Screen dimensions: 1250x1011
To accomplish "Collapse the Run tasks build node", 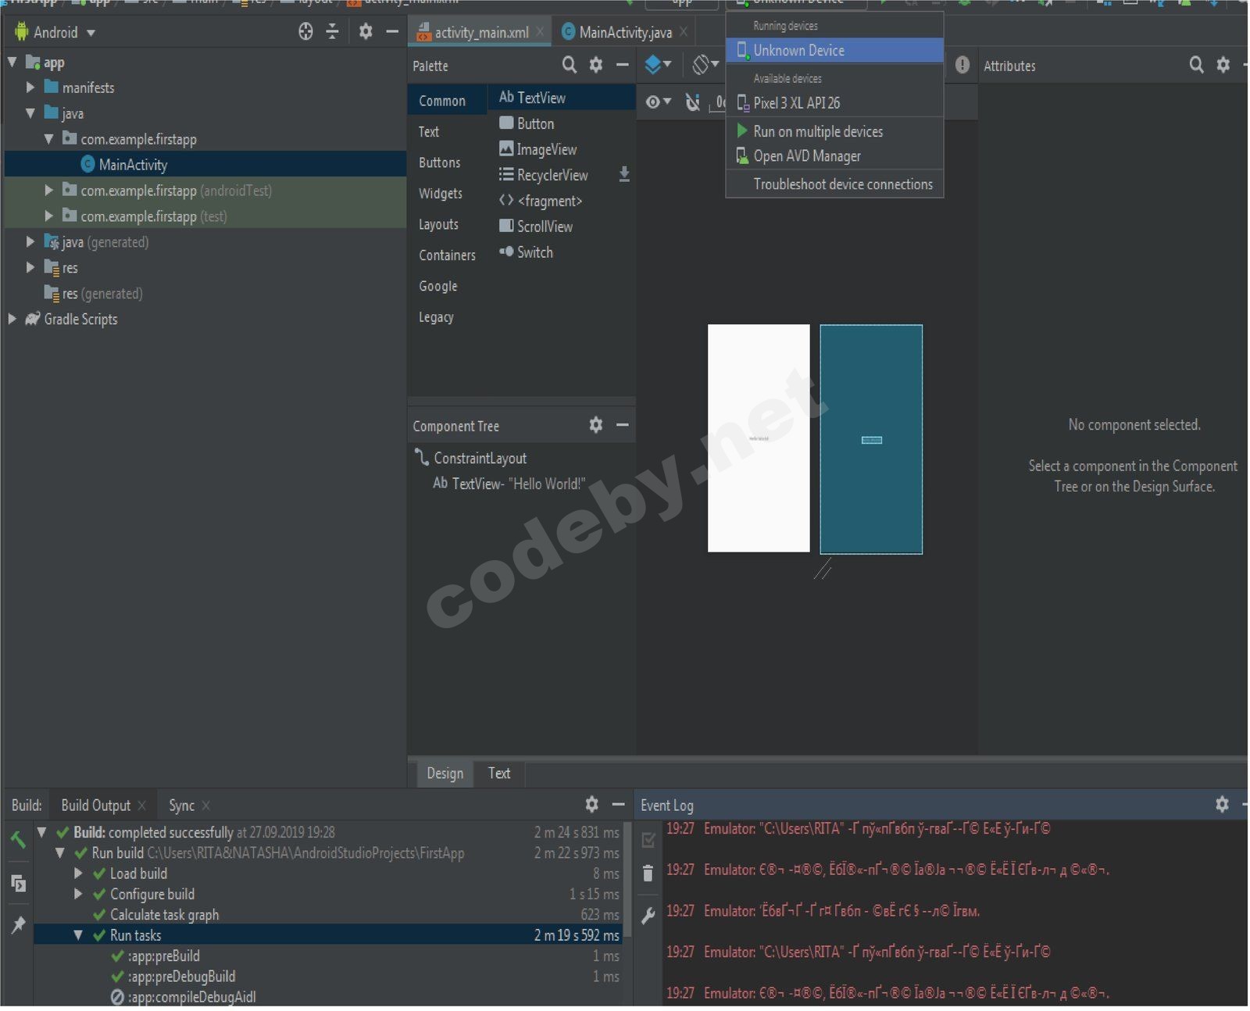I will (x=78, y=935).
